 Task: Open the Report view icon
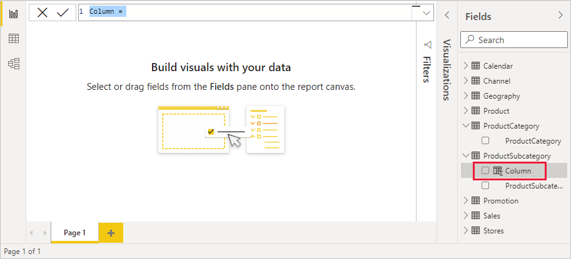[x=13, y=13]
